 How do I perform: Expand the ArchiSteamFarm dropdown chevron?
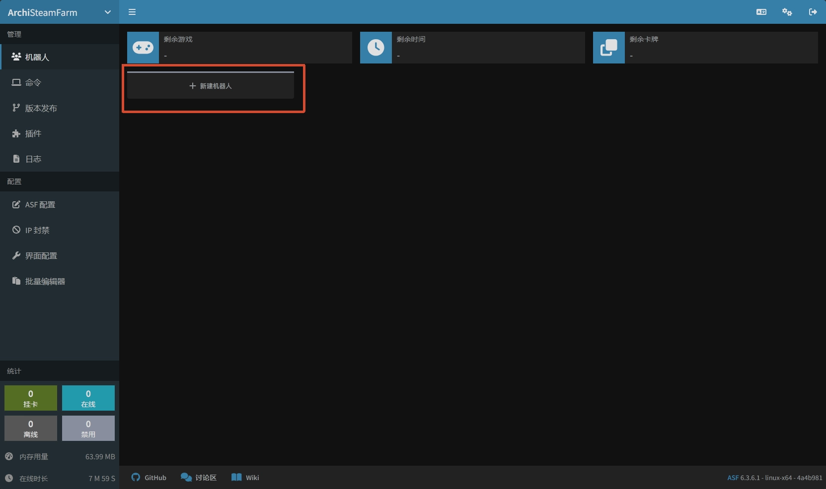click(x=107, y=12)
